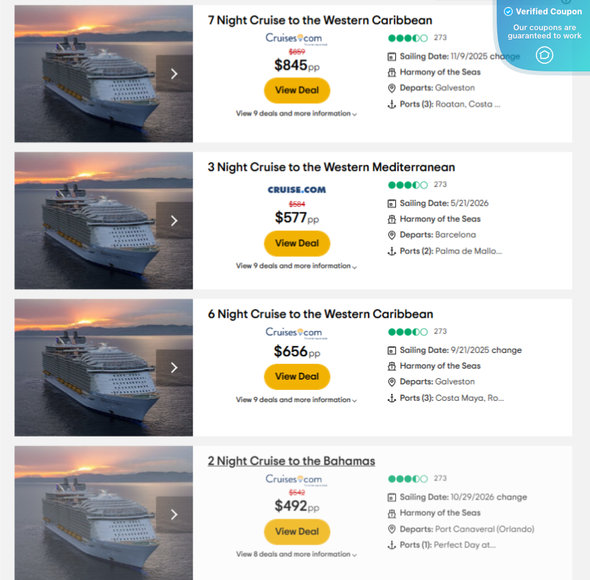Change sailing date 10/29/2026 on Bahamas cruise
The width and height of the screenshot is (590, 580).
(513, 497)
